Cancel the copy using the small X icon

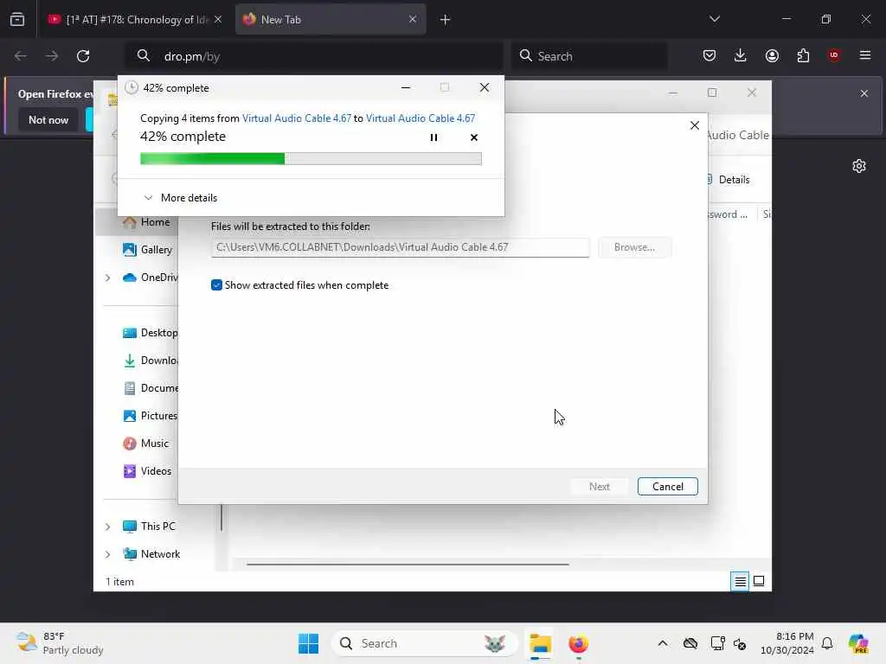(x=474, y=137)
